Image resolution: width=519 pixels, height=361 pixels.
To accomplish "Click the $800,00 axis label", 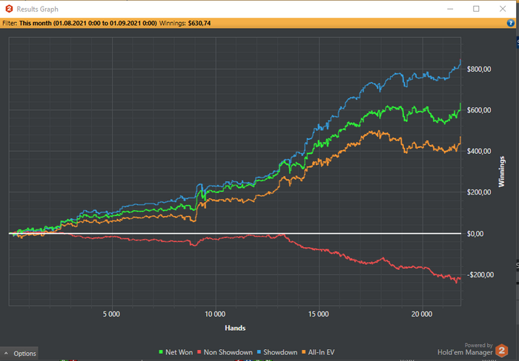I will tap(479, 69).
